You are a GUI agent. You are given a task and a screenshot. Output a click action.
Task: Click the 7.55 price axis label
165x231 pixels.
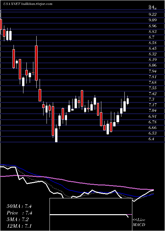coord(152,88)
